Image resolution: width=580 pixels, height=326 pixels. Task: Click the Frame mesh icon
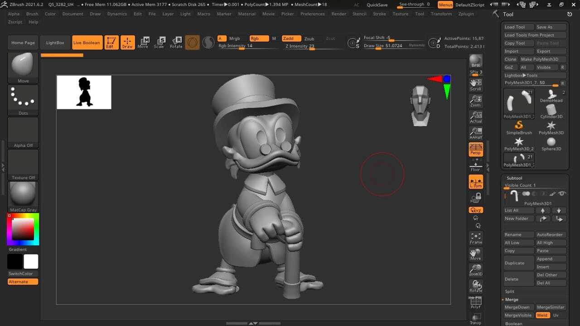pyautogui.click(x=476, y=238)
